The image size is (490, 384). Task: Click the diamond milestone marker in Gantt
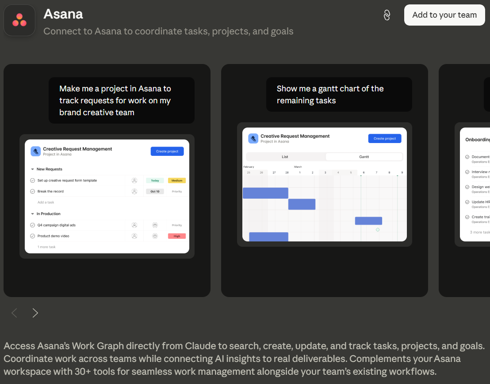(x=378, y=230)
